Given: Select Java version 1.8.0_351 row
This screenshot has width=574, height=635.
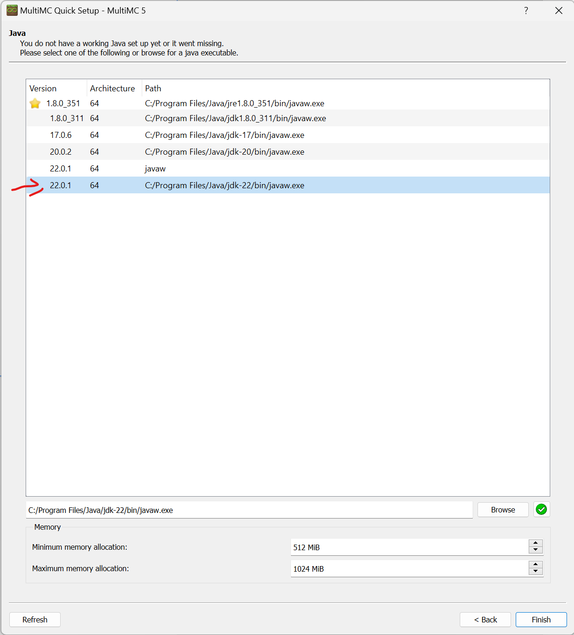Looking at the screenshot, I should [288, 103].
